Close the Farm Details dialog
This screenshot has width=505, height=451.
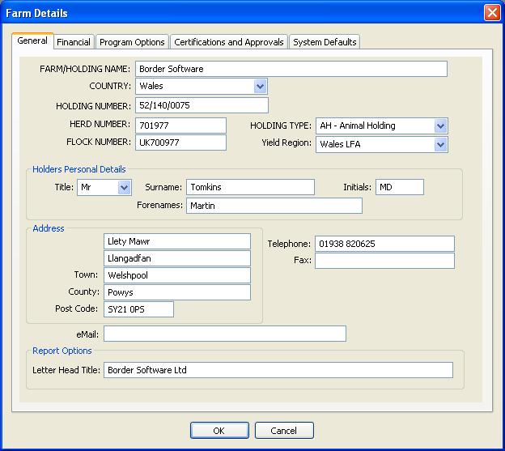tap(492, 13)
